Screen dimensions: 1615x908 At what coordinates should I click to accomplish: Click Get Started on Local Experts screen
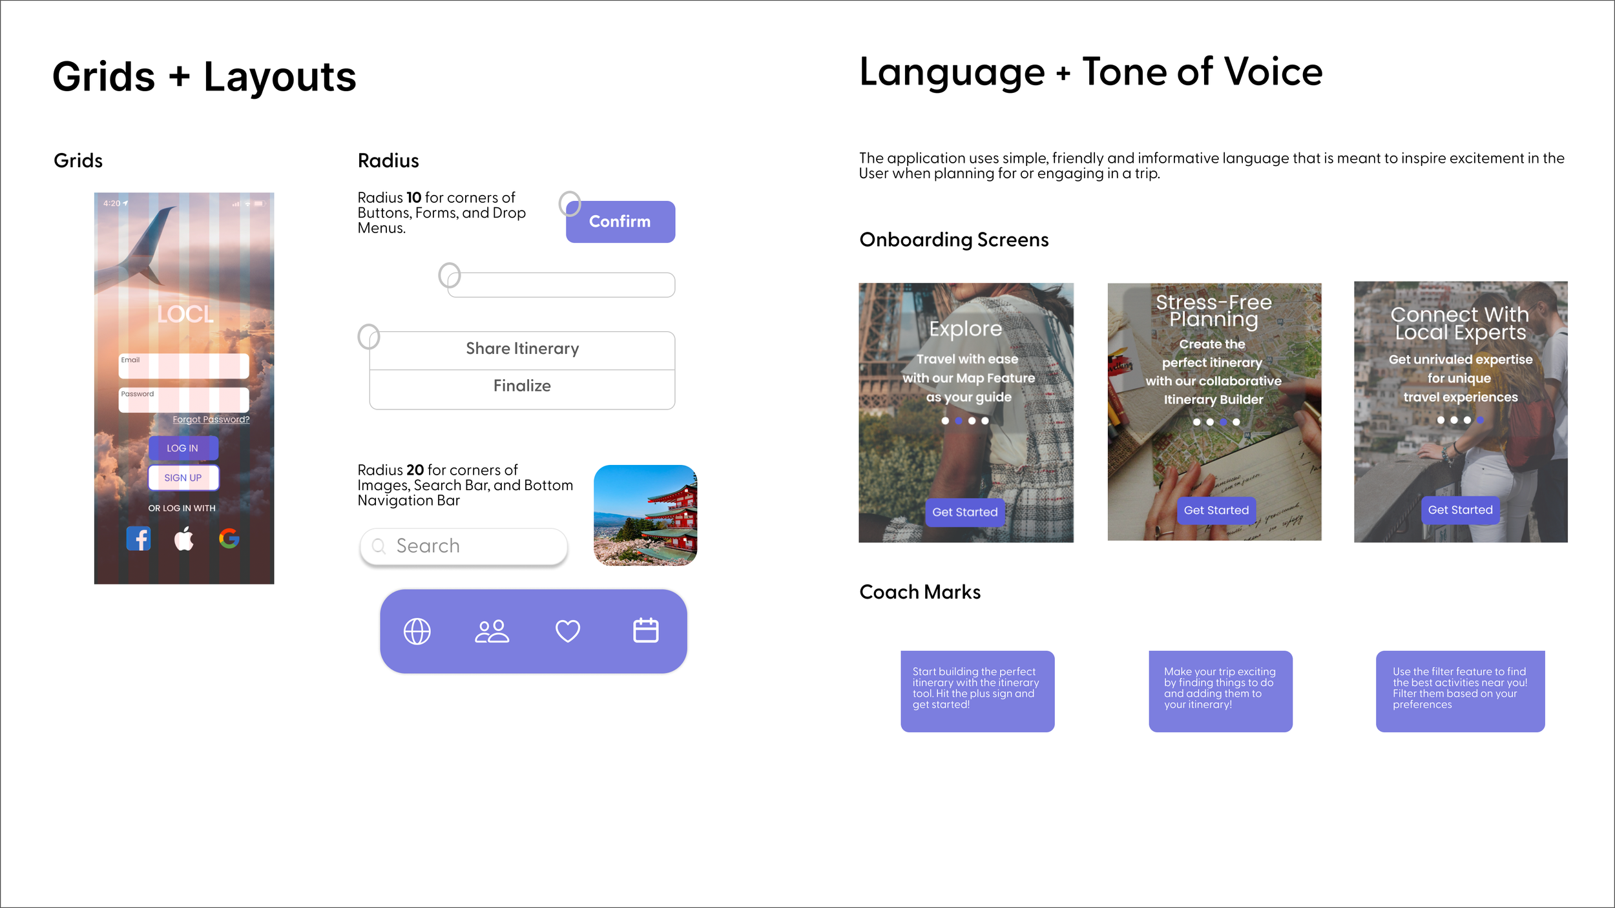(1460, 510)
